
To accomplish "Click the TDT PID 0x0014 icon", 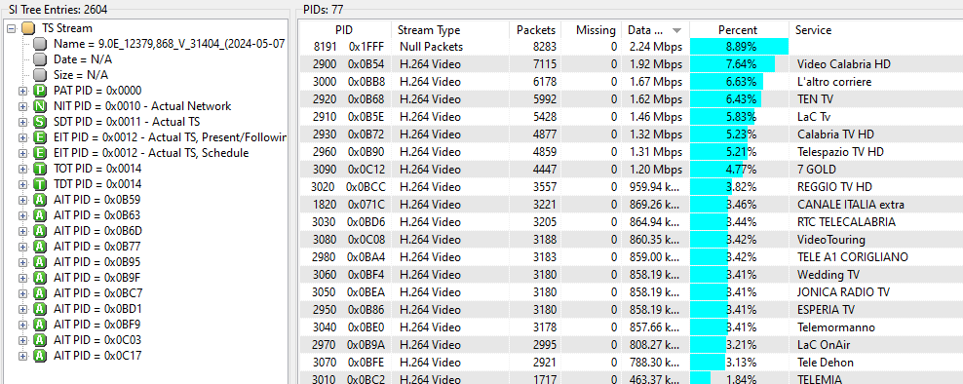I will 40,184.
